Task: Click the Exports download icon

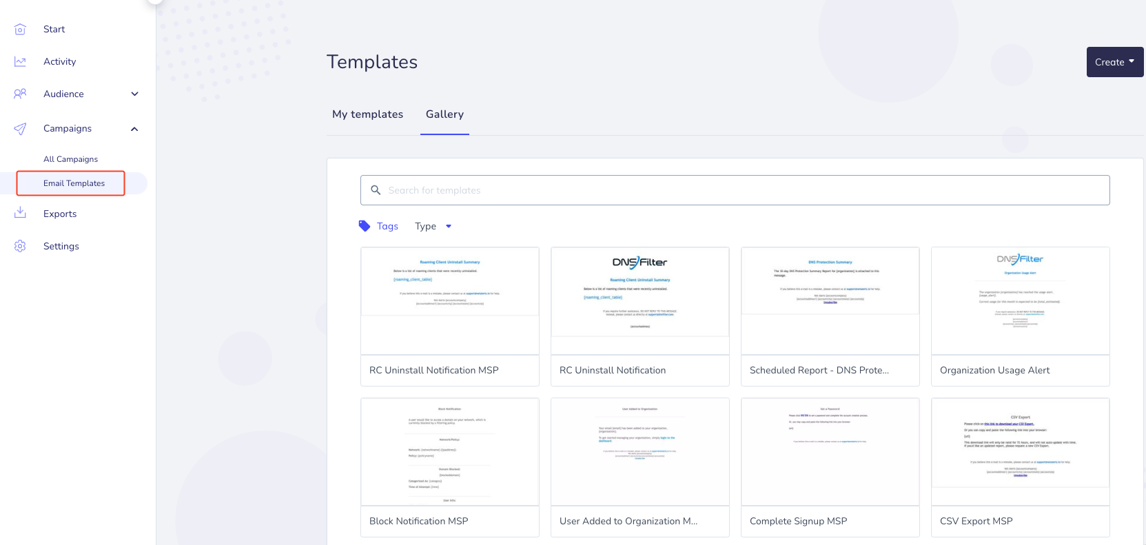Action: [20, 213]
